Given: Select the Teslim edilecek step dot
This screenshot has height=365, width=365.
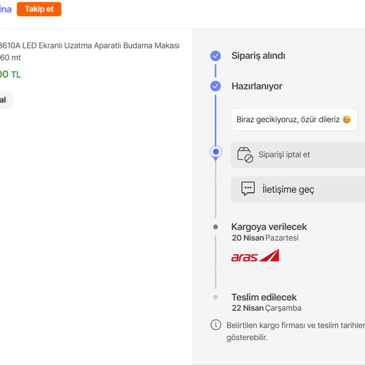Looking at the screenshot, I should (x=215, y=297).
